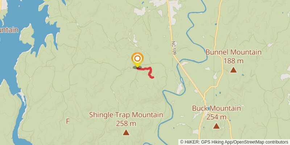Viewport: 290px width, 145px height.
Task: Click the partial 'untain' label at left edge
Action: point(9,30)
